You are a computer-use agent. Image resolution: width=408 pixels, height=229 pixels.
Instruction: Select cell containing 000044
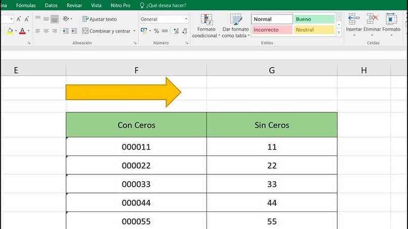pyautogui.click(x=136, y=203)
